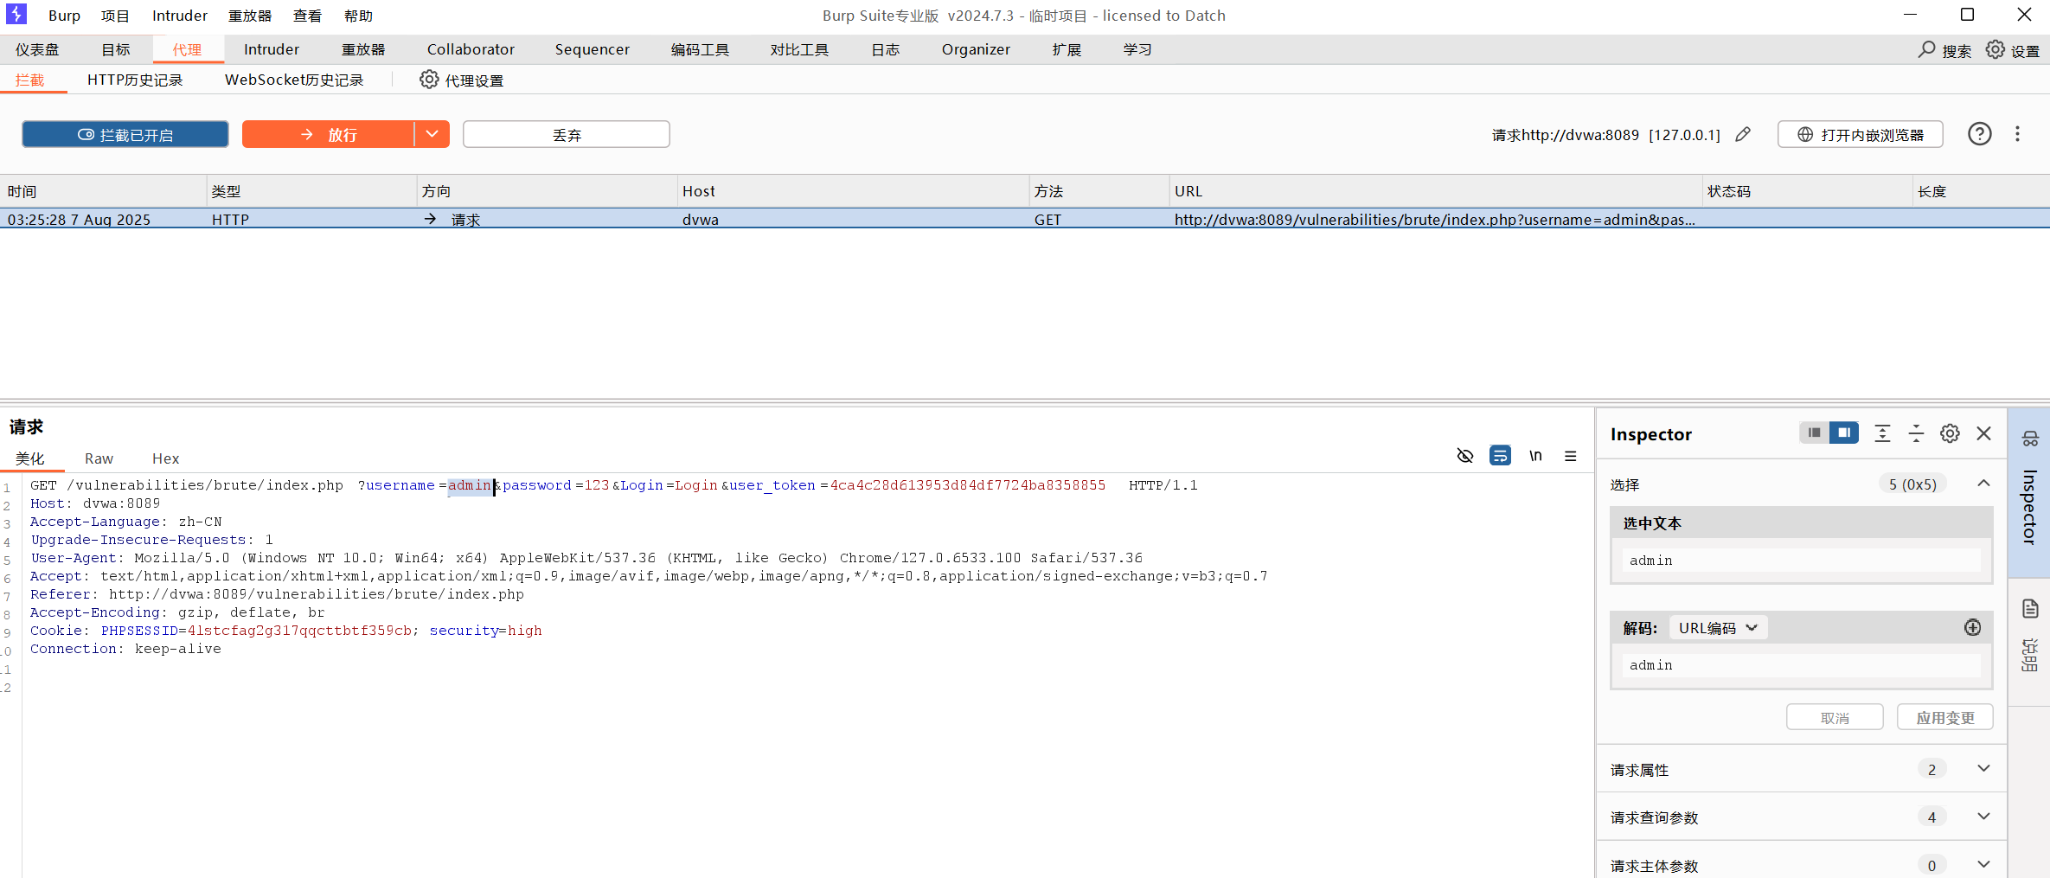Click the pencil edit icon beside the request target
2050x878 pixels.
(x=1743, y=134)
